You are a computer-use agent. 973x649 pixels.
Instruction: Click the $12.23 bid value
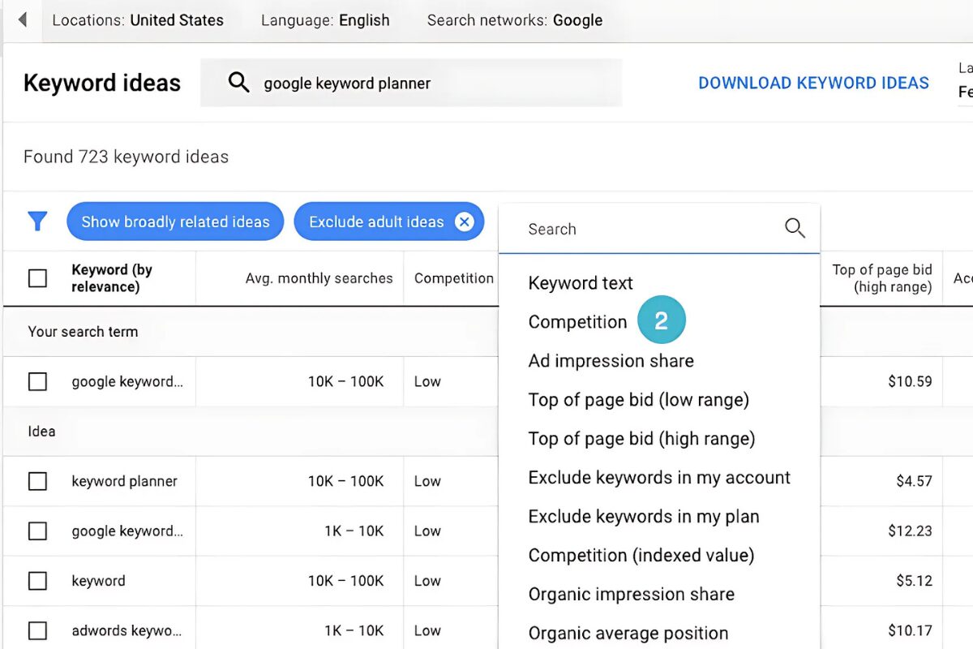tap(910, 531)
